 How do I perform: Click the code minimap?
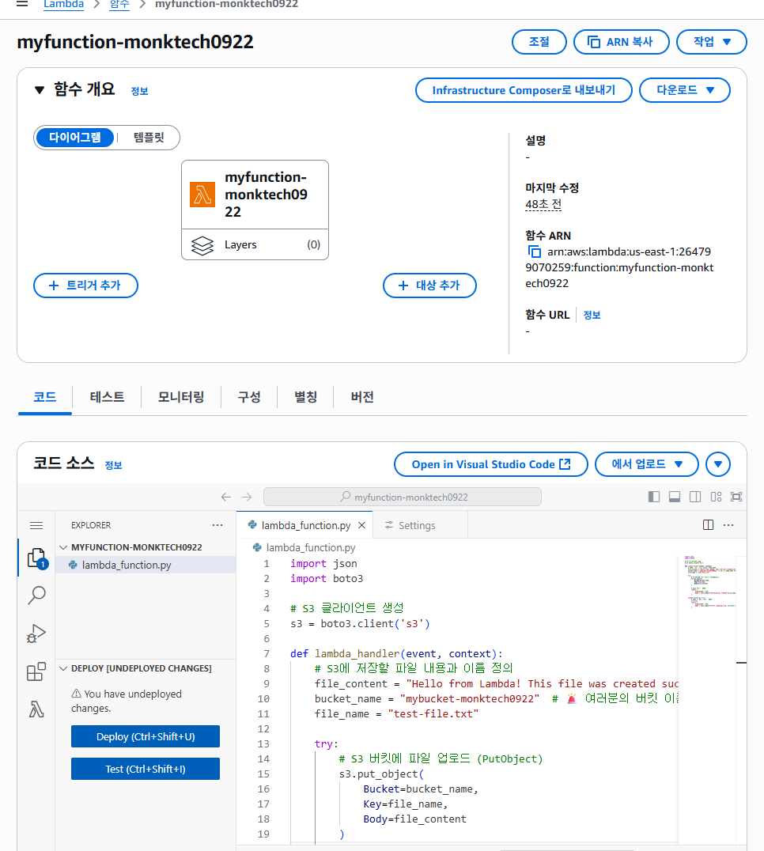710,581
